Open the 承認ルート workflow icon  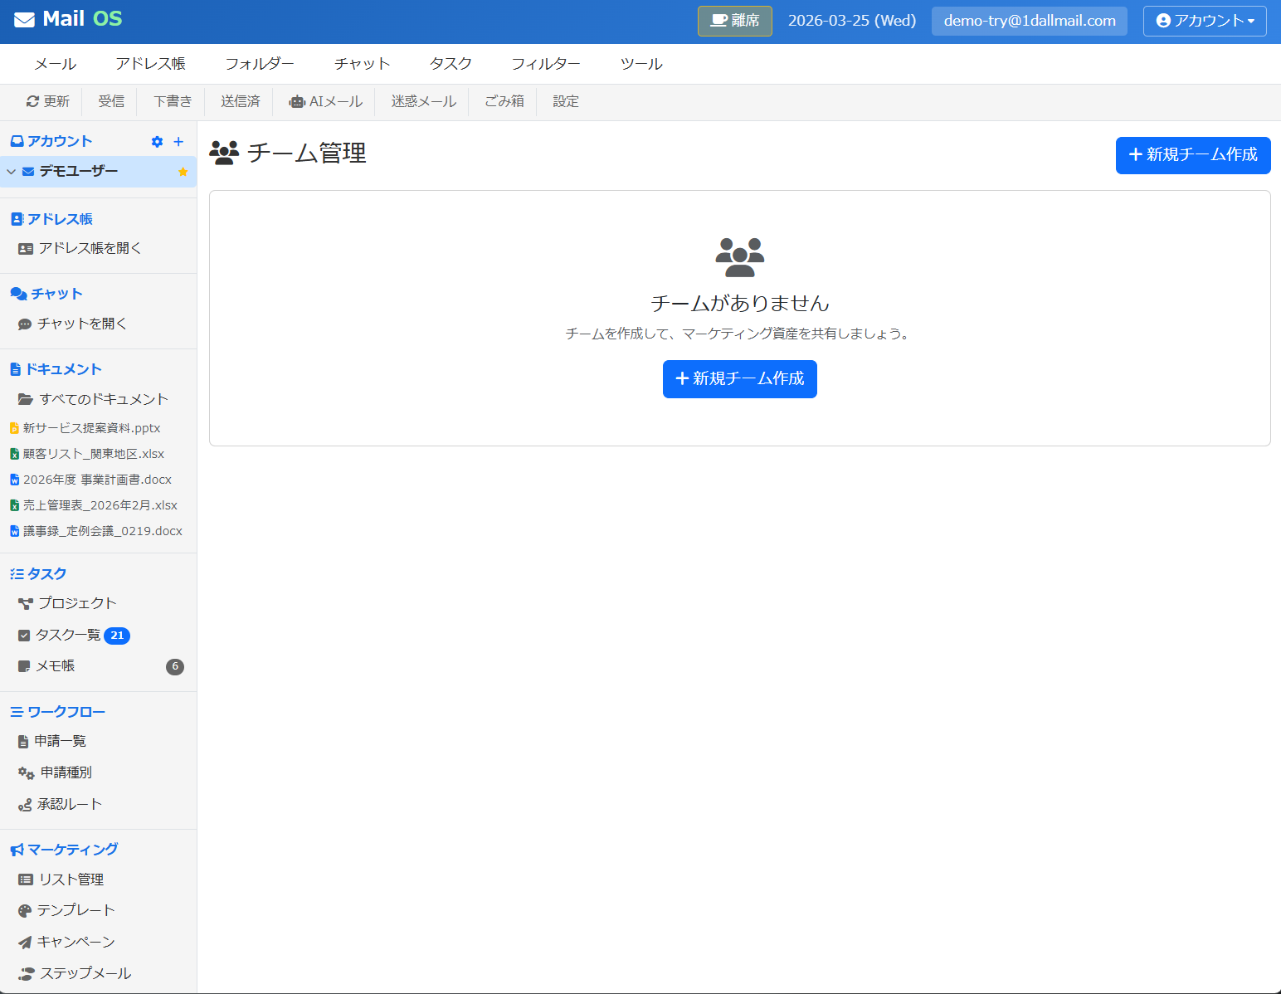(24, 804)
